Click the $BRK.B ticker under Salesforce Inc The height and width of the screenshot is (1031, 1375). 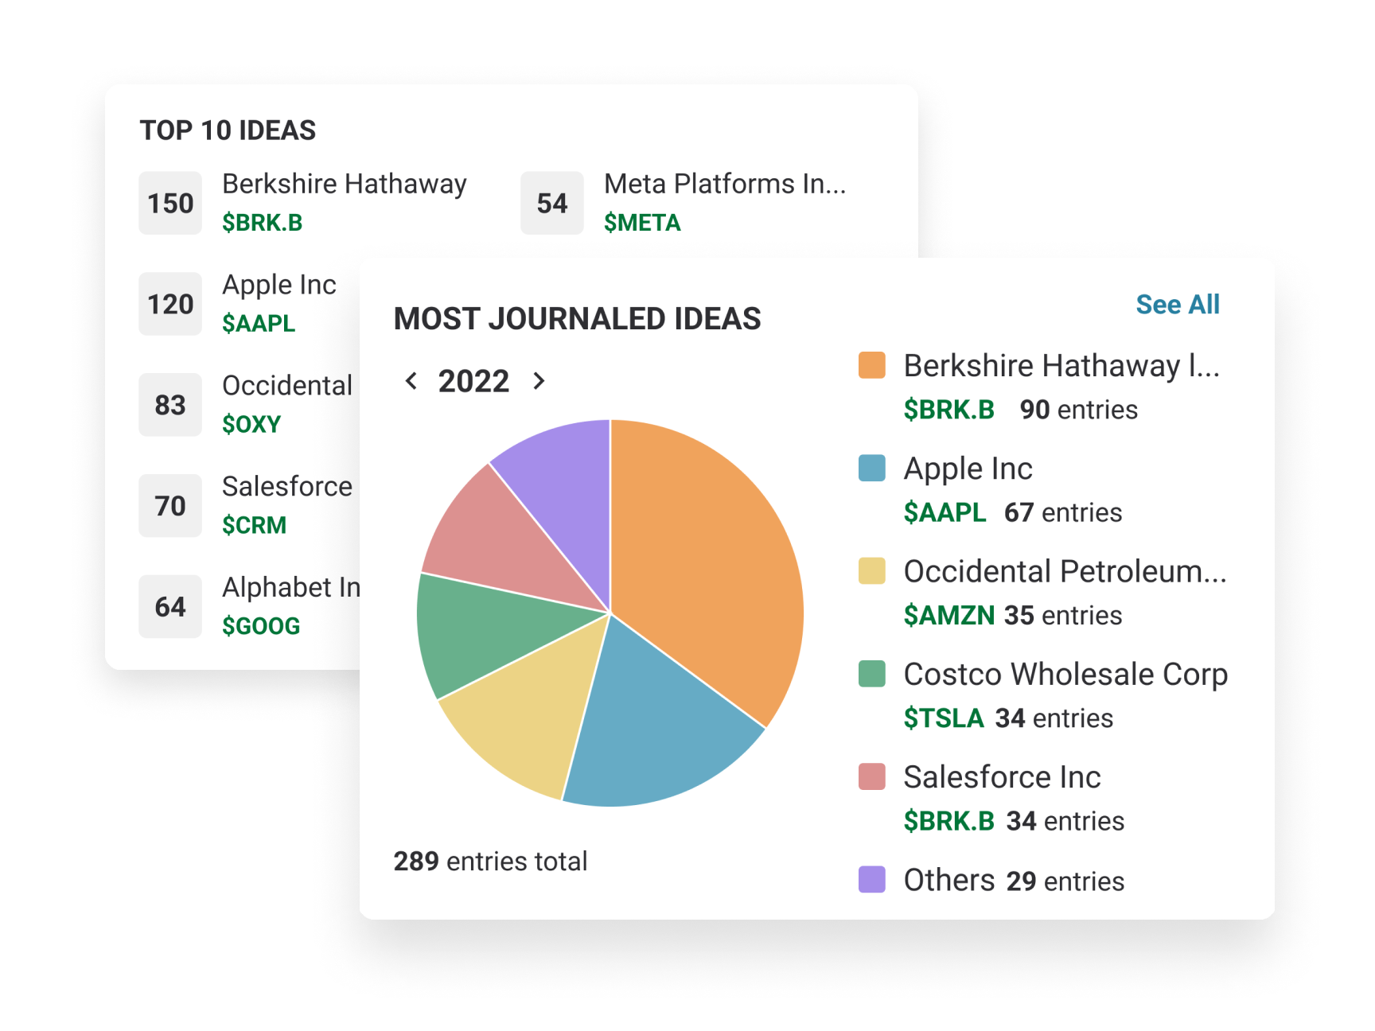pos(949,821)
